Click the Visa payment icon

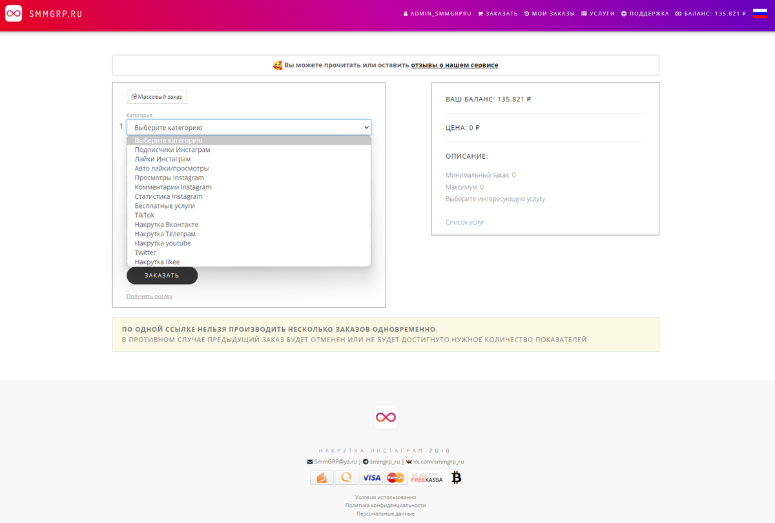371,478
